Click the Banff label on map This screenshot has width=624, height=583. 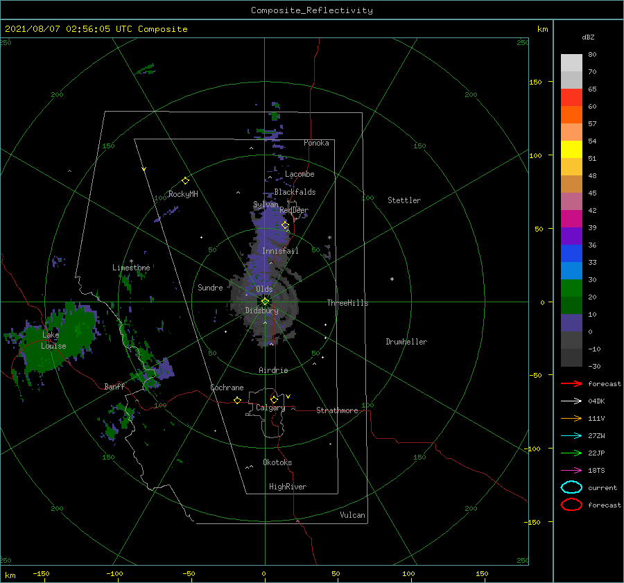pos(114,386)
